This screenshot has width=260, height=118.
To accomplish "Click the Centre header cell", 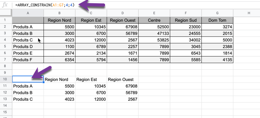I will coord(154,20).
